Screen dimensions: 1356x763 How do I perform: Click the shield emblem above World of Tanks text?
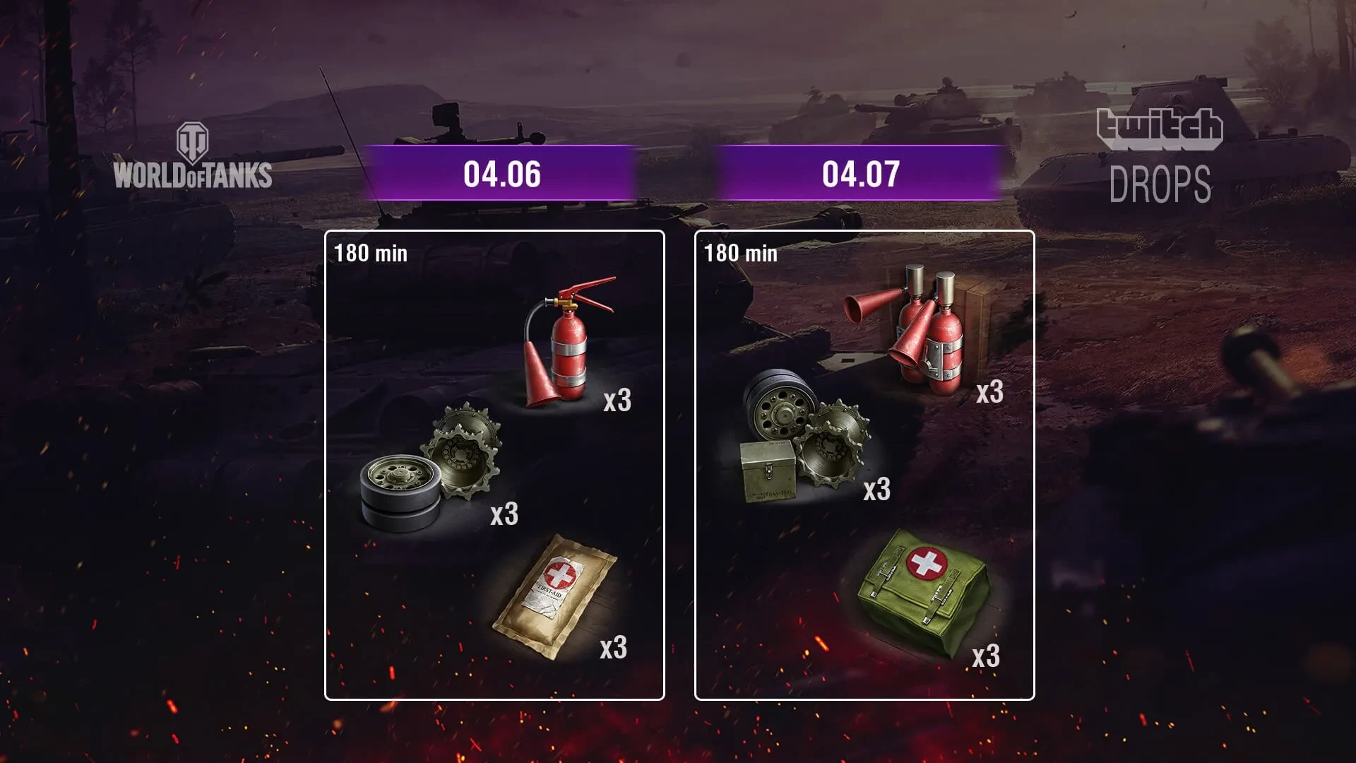(x=192, y=141)
